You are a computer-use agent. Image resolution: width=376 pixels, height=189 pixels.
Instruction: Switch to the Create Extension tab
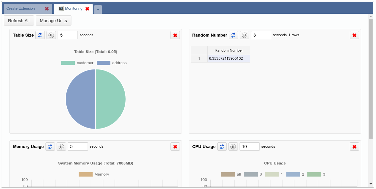coord(21,9)
